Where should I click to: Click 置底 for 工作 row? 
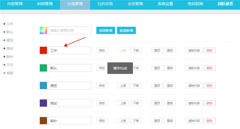coord(170,50)
